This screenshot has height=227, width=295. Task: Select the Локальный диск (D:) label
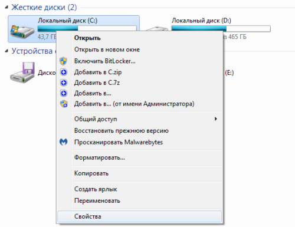tap(201, 21)
